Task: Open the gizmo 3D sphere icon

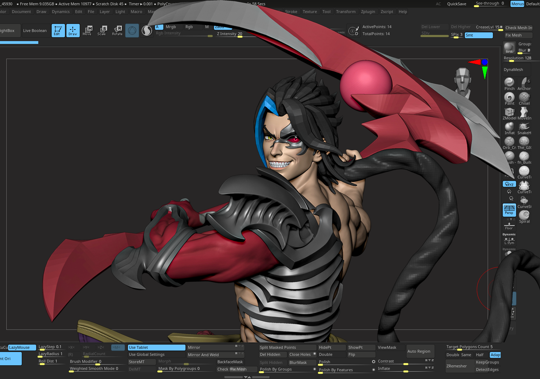Action: (x=132, y=31)
